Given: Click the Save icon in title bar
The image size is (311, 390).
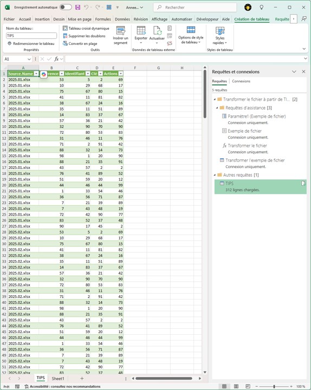Looking at the screenshot, I should (77, 7).
